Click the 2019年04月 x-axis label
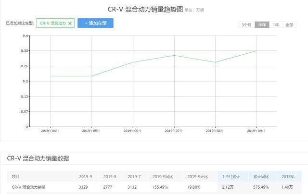The image size is (308, 194). (x=50, y=131)
